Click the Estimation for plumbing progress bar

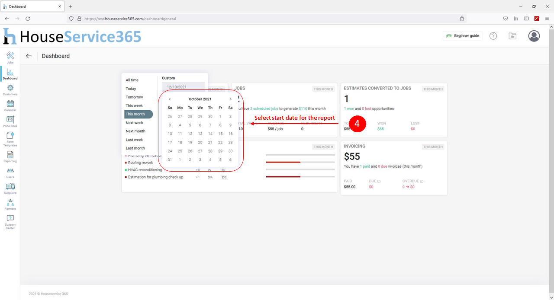300,177
